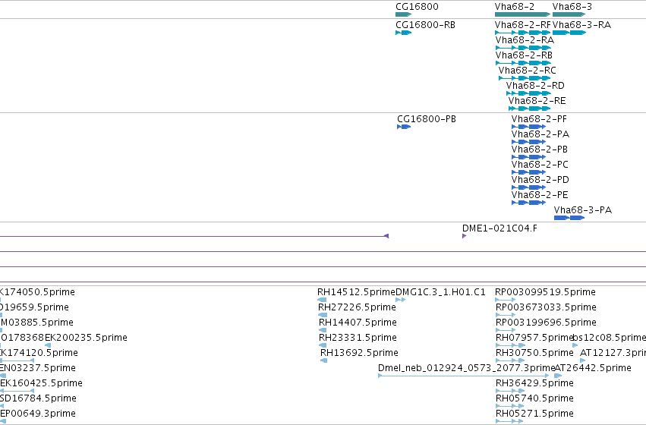The image size is (646, 425).
Task: Click the RH14512.5prime EST label
Action: tap(356, 292)
